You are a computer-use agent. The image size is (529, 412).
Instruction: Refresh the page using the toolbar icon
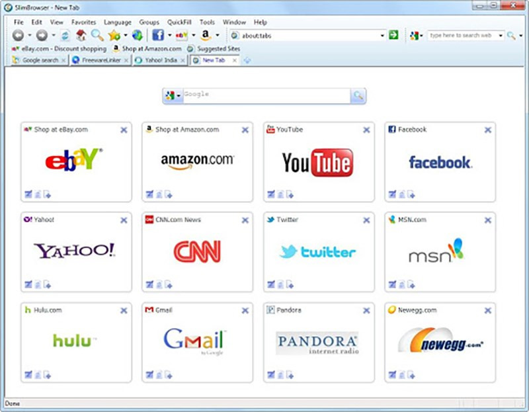coord(65,36)
